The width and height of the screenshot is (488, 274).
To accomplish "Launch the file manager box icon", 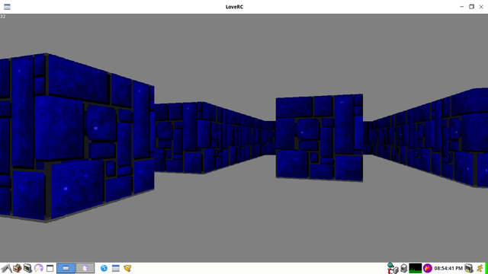I will [17, 268].
